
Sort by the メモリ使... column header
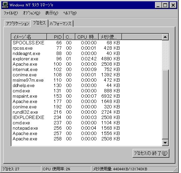[110, 37]
